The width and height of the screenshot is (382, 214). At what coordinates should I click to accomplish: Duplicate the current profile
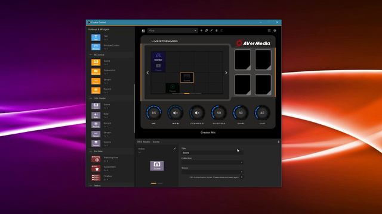click(x=207, y=30)
